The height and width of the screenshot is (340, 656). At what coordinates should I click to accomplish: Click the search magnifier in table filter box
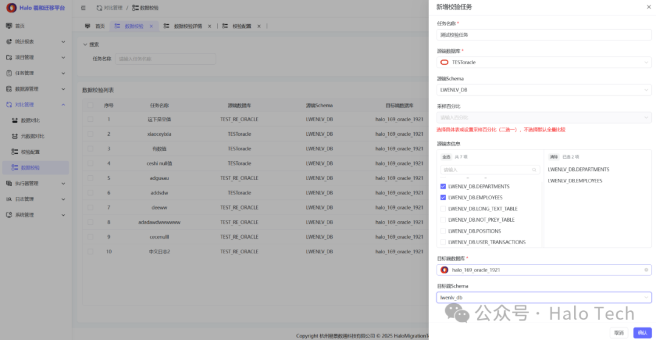[x=535, y=170]
